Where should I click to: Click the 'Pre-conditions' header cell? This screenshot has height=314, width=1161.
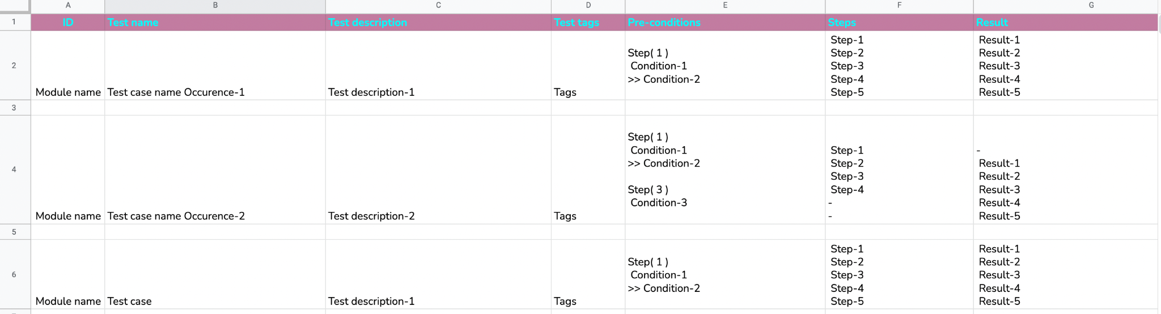pyautogui.click(x=725, y=23)
